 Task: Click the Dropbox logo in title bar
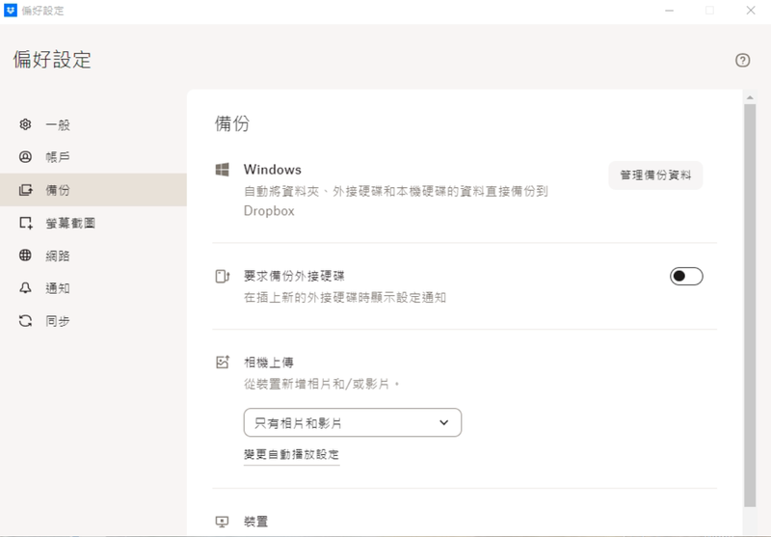pyautogui.click(x=11, y=11)
